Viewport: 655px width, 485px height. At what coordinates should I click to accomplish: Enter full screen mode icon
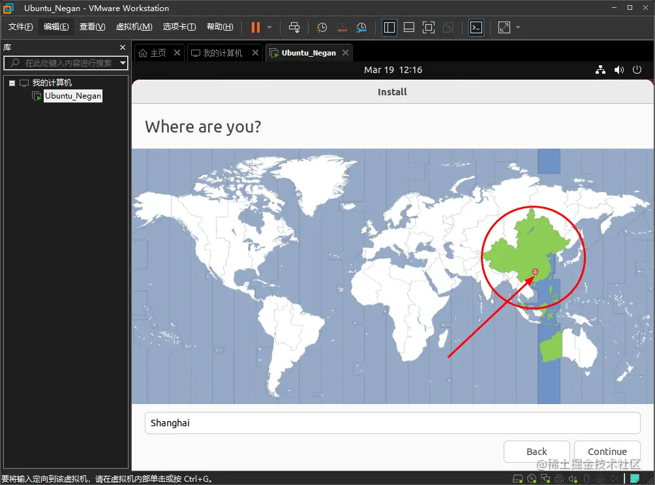[x=429, y=27]
